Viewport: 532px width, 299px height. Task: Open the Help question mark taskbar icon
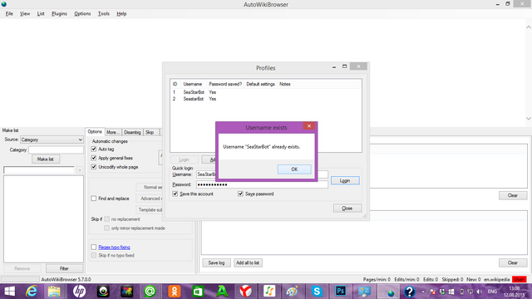(410, 292)
